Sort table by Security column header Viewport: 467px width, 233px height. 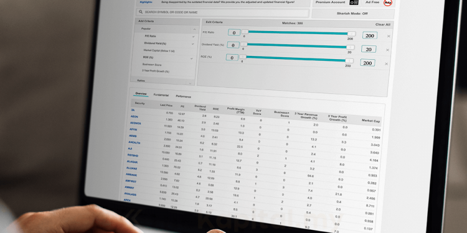(x=139, y=103)
